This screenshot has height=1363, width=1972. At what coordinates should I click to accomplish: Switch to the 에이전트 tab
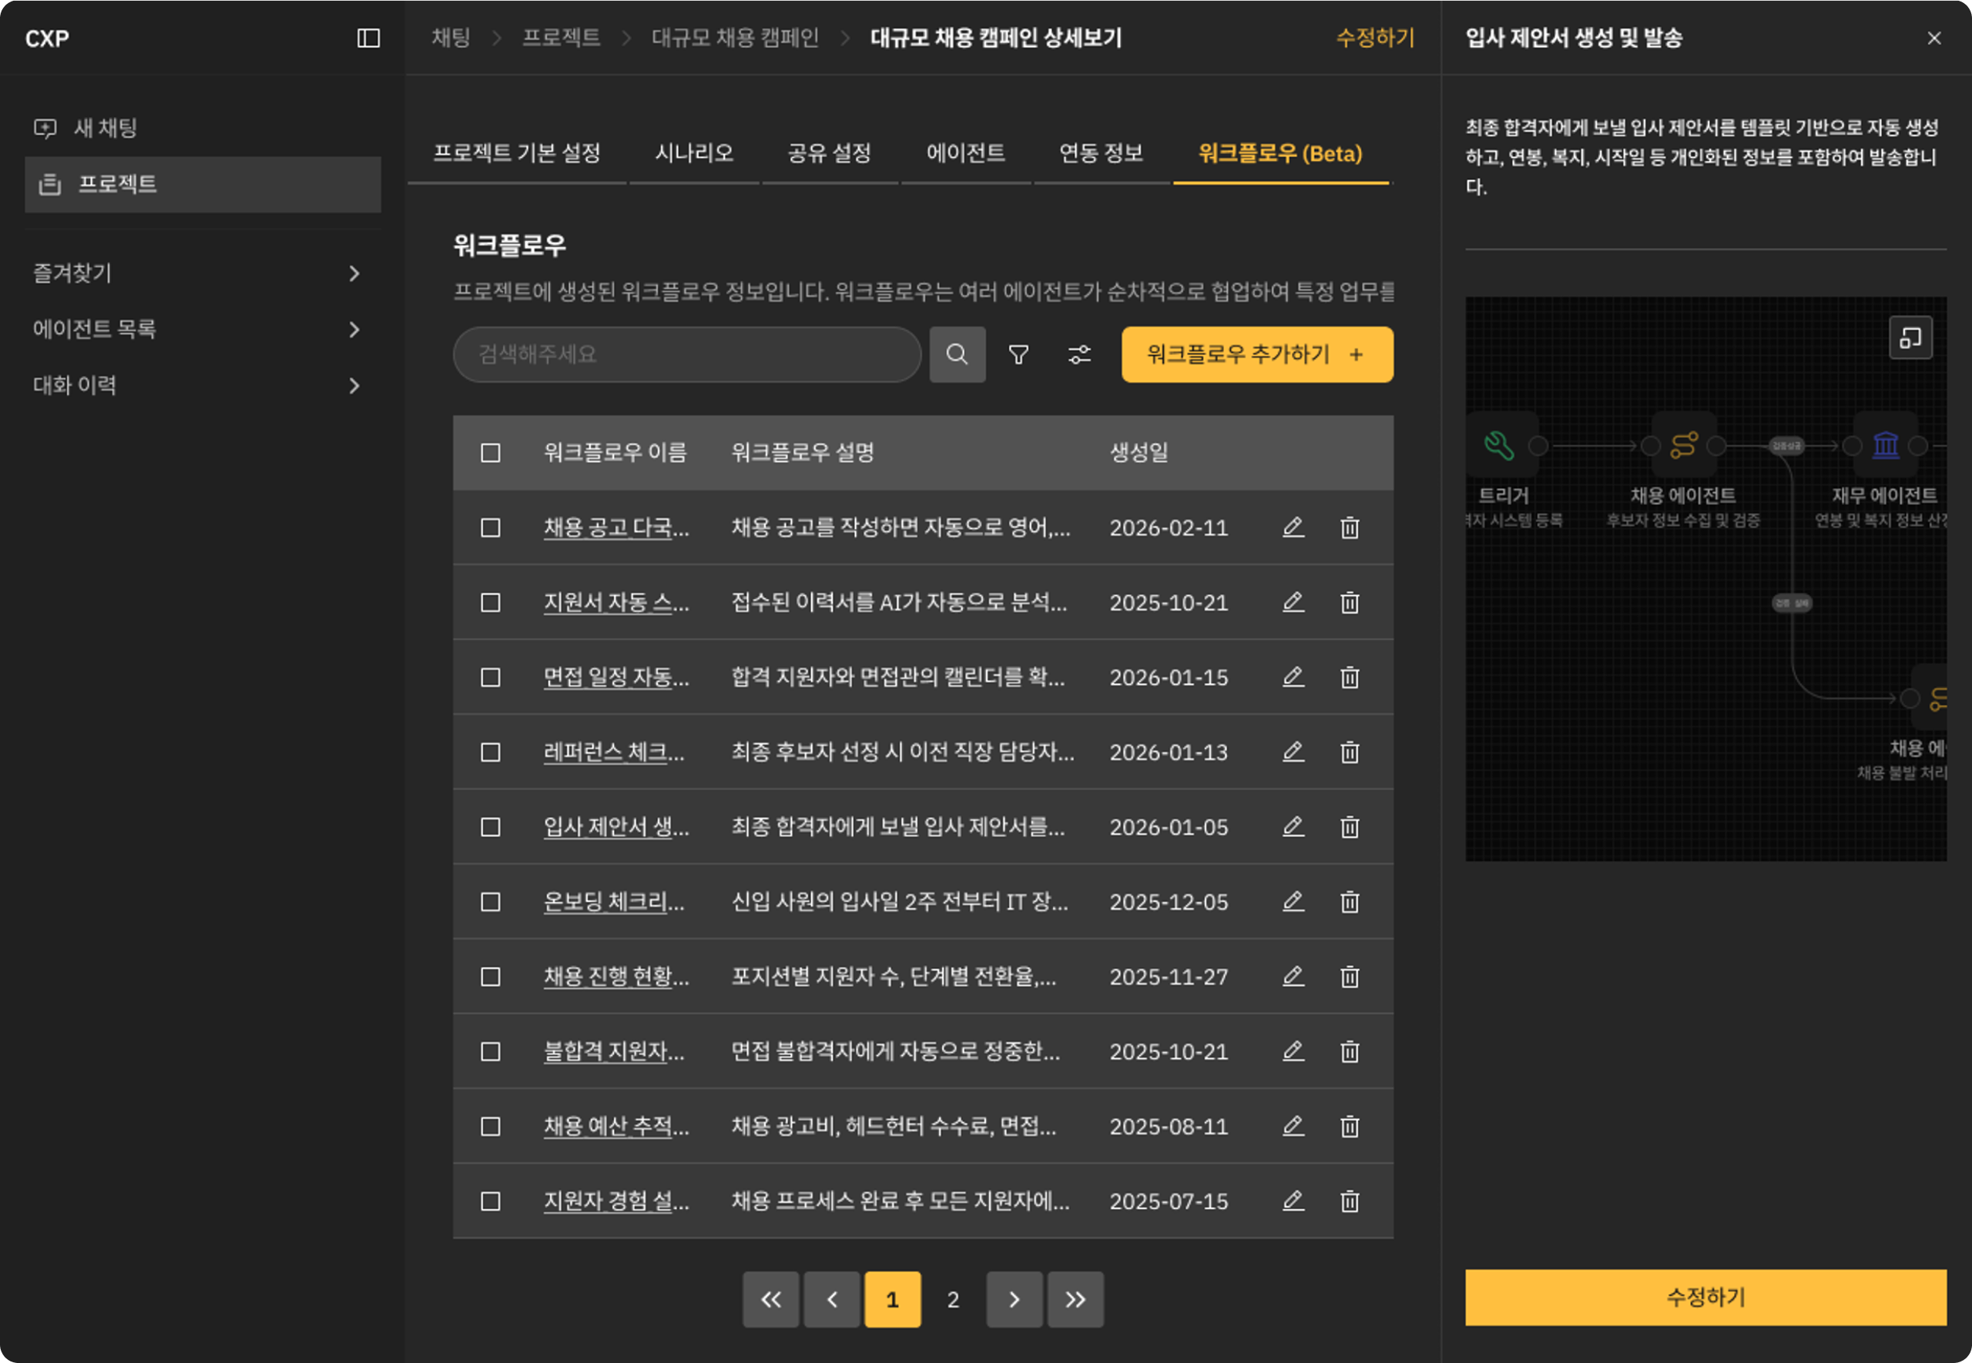(965, 154)
